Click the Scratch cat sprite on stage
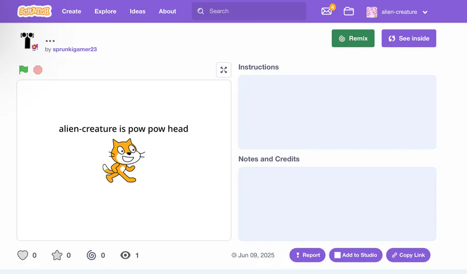Image resolution: width=467 pixels, height=274 pixels. 123,161
